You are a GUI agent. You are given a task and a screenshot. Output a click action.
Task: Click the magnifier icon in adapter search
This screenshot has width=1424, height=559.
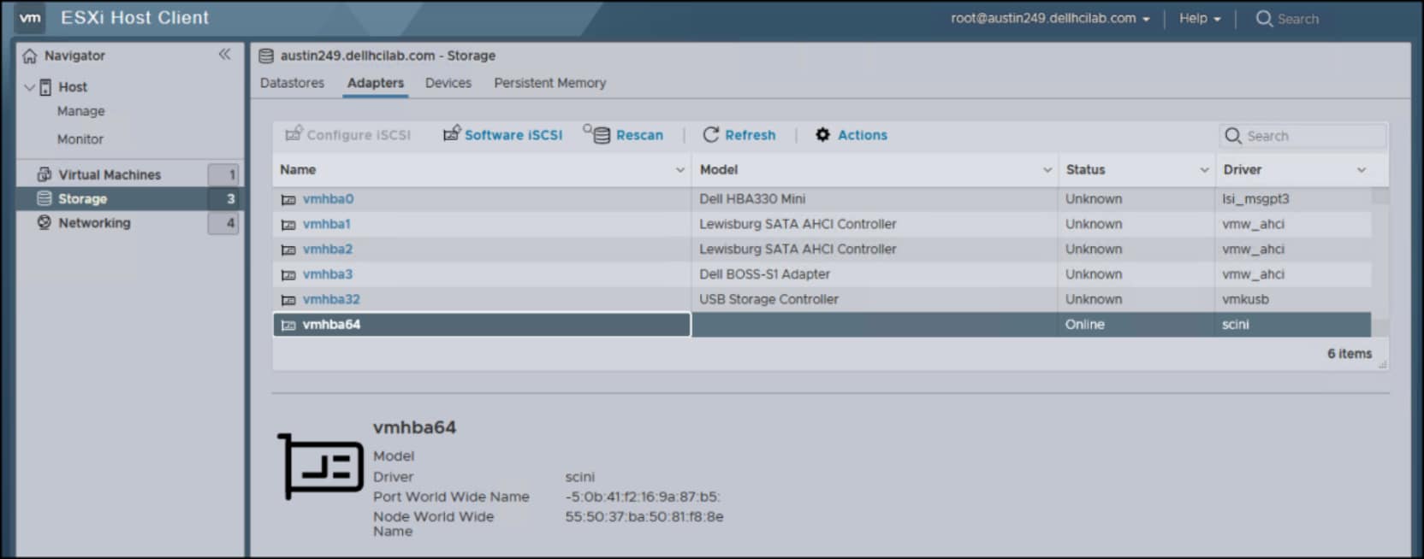(x=1233, y=136)
